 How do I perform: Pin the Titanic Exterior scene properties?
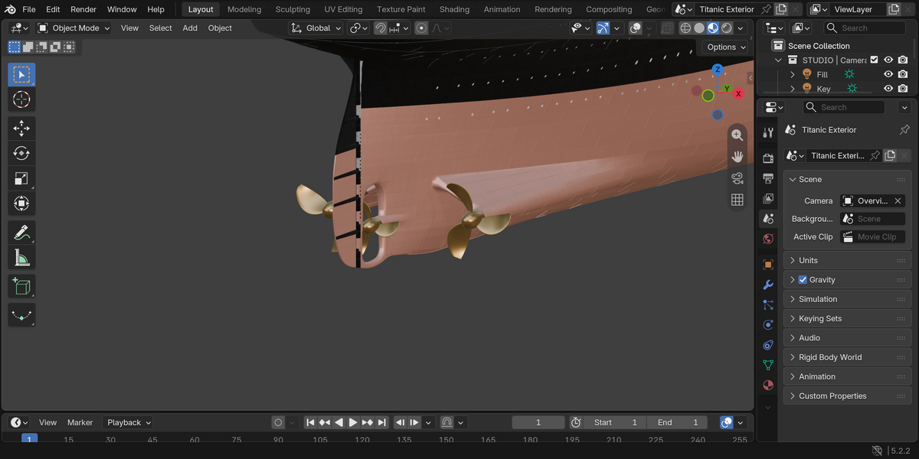click(x=904, y=130)
